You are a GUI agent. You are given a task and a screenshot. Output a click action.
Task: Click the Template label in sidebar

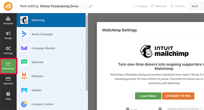pyautogui.click(x=8, y=23)
